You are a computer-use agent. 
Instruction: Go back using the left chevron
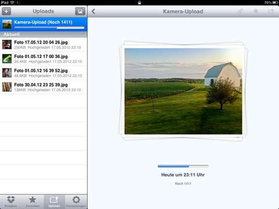tap(94, 12)
